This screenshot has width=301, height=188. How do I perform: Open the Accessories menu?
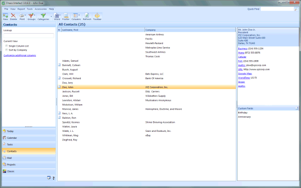[41, 9]
